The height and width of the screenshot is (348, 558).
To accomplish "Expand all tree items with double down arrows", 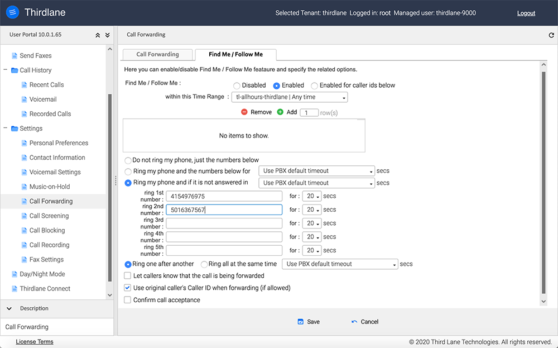I will [x=108, y=35].
